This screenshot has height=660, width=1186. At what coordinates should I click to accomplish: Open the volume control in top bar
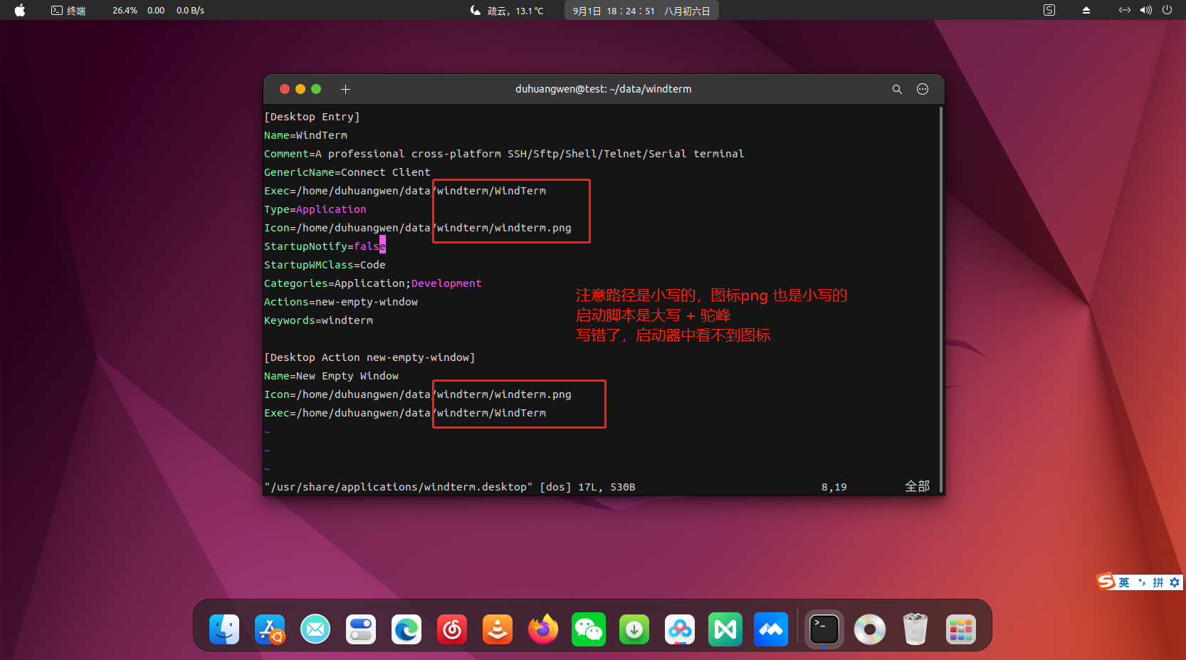point(1146,10)
